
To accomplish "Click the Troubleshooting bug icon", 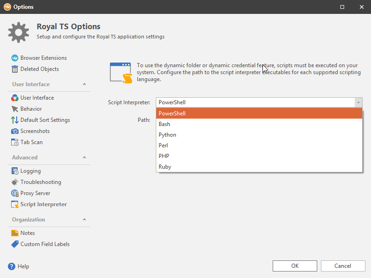I will (x=15, y=182).
